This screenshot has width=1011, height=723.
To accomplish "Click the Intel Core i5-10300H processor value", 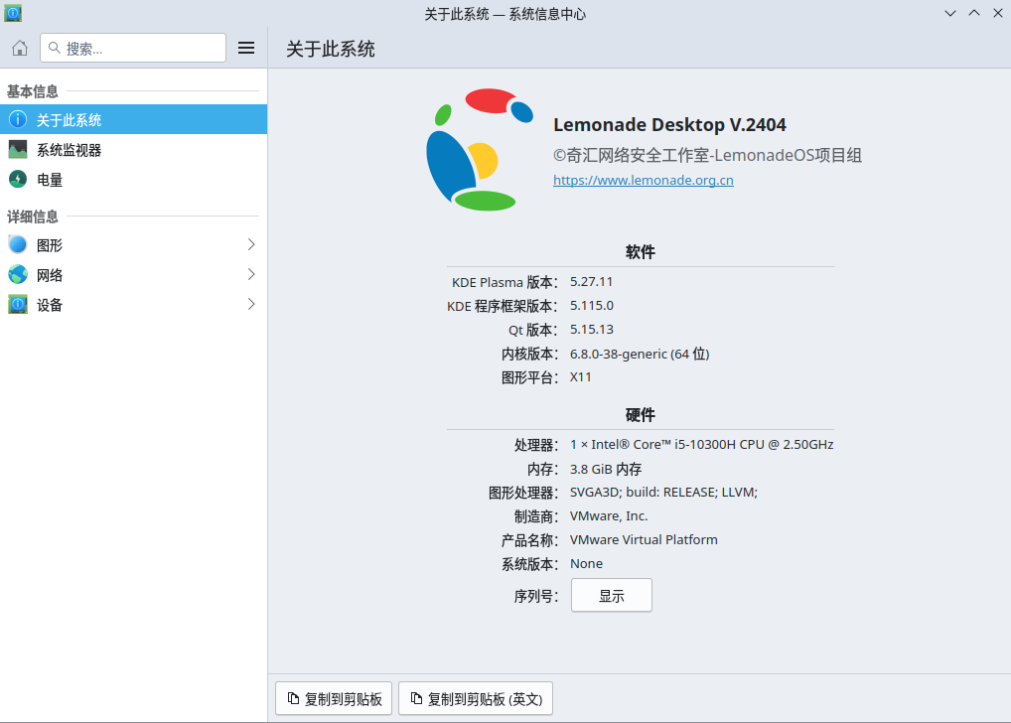I will click(x=701, y=444).
